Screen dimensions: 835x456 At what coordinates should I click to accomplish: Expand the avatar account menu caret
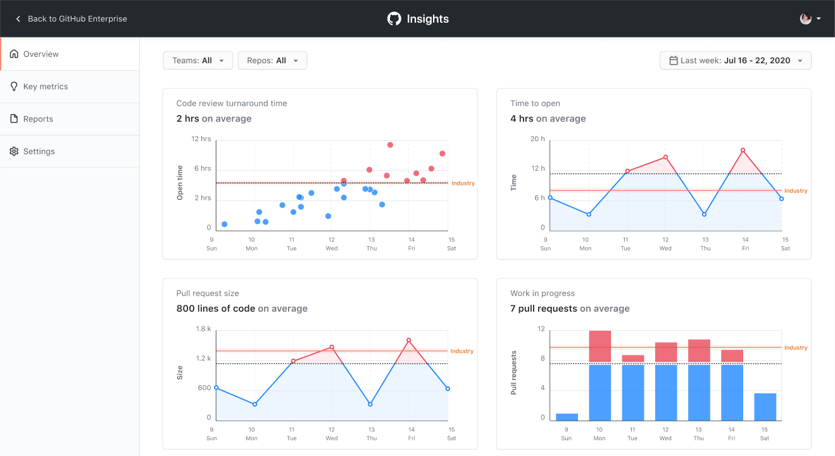[x=820, y=18]
